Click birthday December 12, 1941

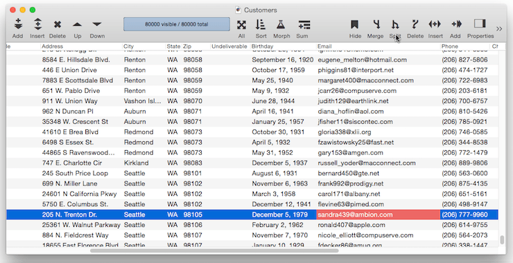coord(281,204)
